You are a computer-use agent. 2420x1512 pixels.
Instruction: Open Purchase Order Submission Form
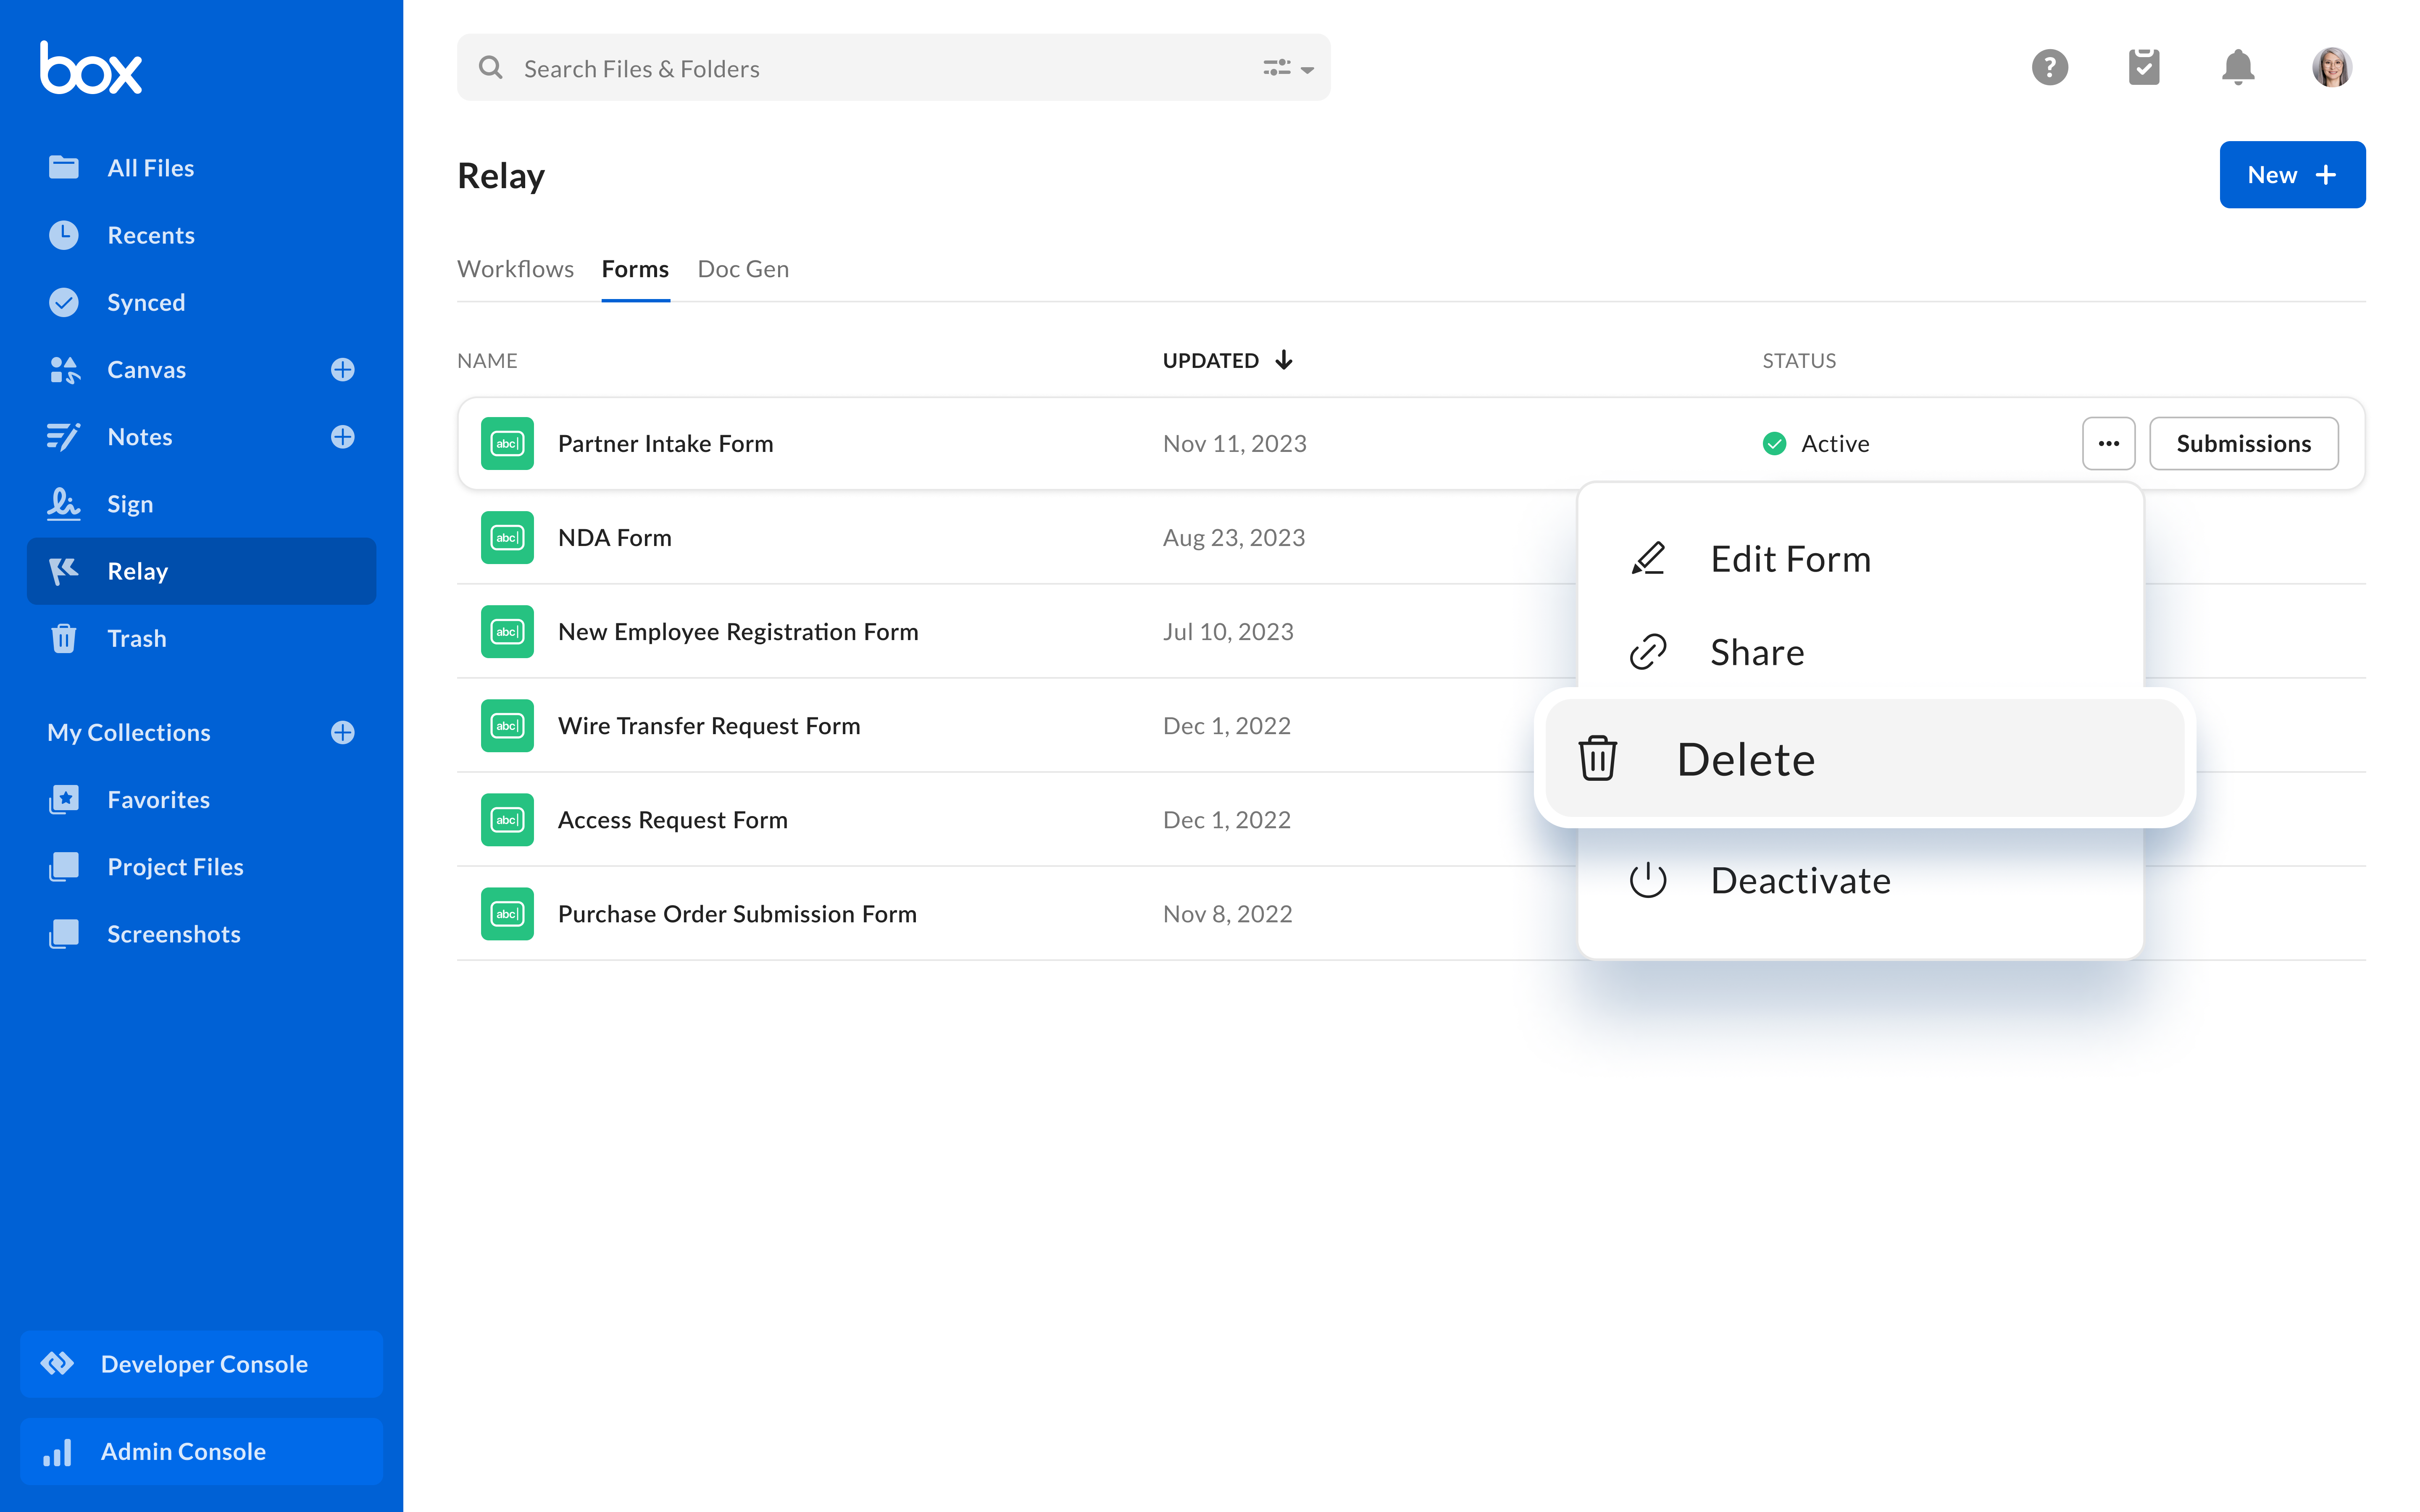(737, 913)
